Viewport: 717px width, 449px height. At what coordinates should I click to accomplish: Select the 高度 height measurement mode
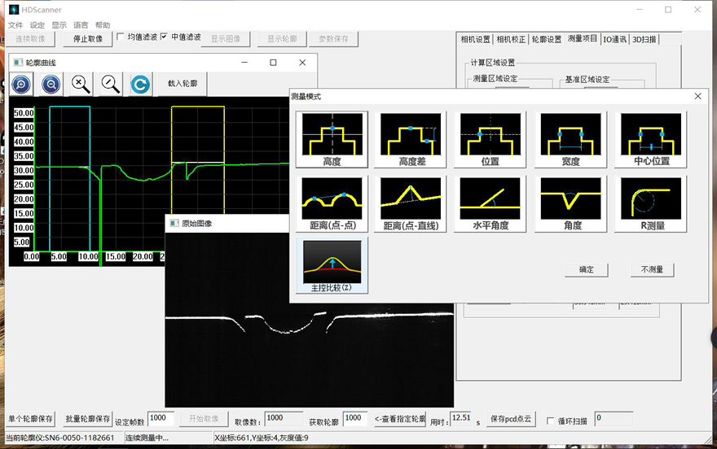(x=332, y=140)
